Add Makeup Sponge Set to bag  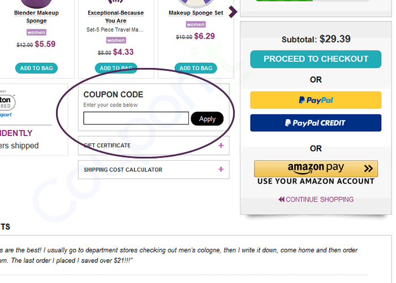(196, 68)
